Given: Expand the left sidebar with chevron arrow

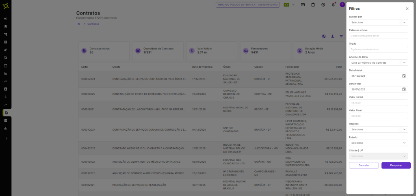Looking at the screenshot, I should point(6,138).
